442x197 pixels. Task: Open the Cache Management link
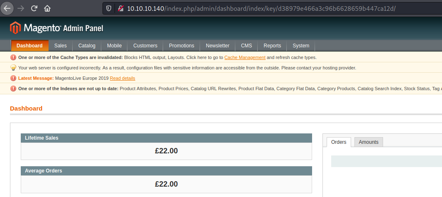[244, 57]
